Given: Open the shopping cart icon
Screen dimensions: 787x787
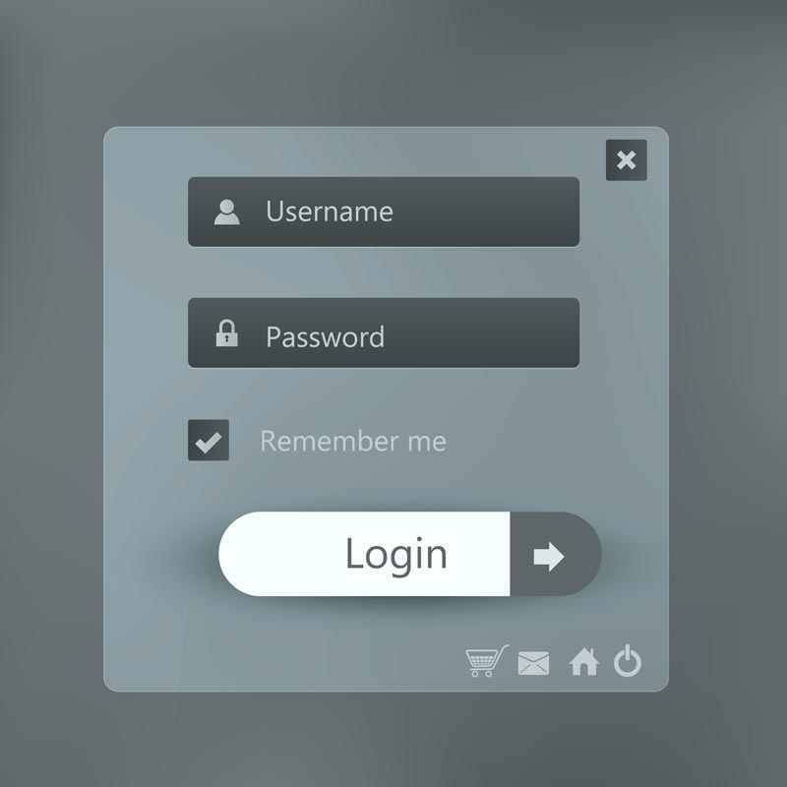Looking at the screenshot, I should [x=487, y=661].
